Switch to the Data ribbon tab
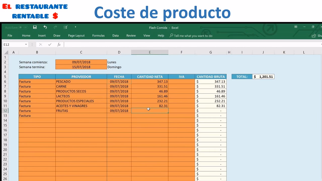Viewport: 322px width, 181px height. (115, 35)
